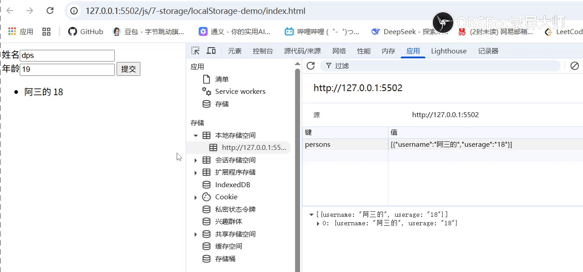Expand the 会话存储空间 tree arrow
583x272 pixels.
(196, 160)
